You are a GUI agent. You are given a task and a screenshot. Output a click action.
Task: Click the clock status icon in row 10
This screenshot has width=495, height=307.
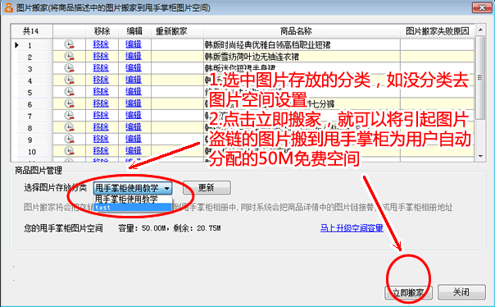tap(69, 151)
